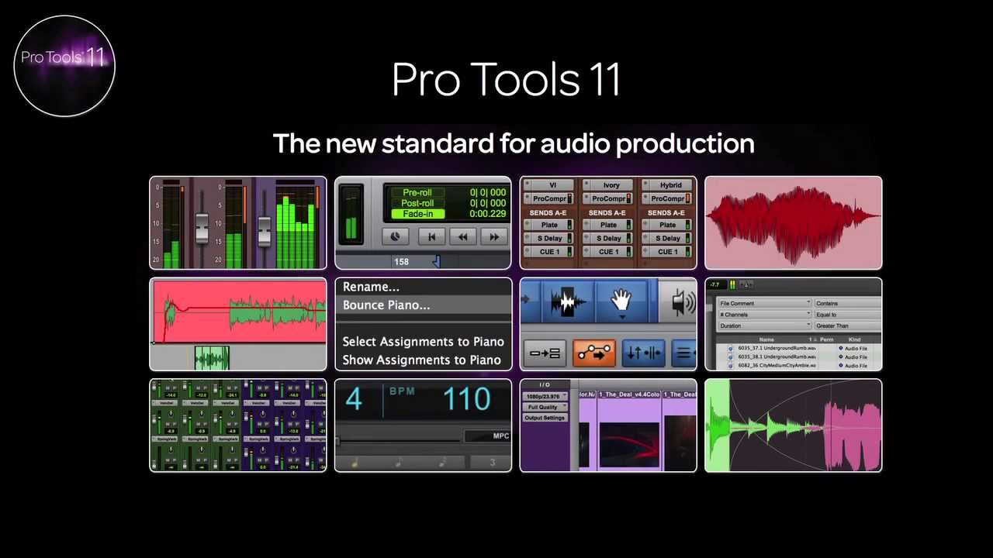This screenshot has width=993, height=558.
Task: Click the blue marker next to 158
Action: [436, 261]
